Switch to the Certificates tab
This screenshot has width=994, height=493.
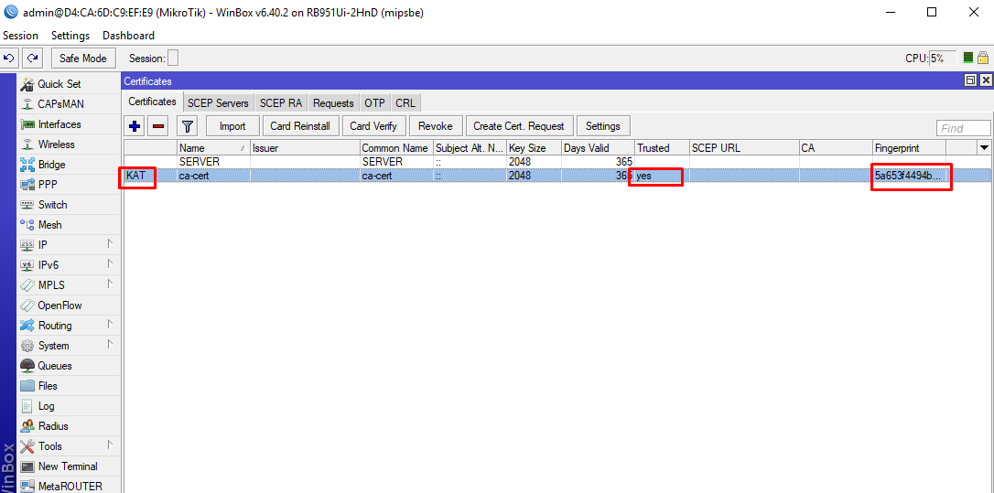[x=152, y=102]
